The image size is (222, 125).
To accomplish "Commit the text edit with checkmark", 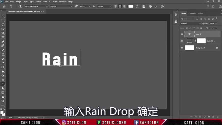I will coord(156,6).
